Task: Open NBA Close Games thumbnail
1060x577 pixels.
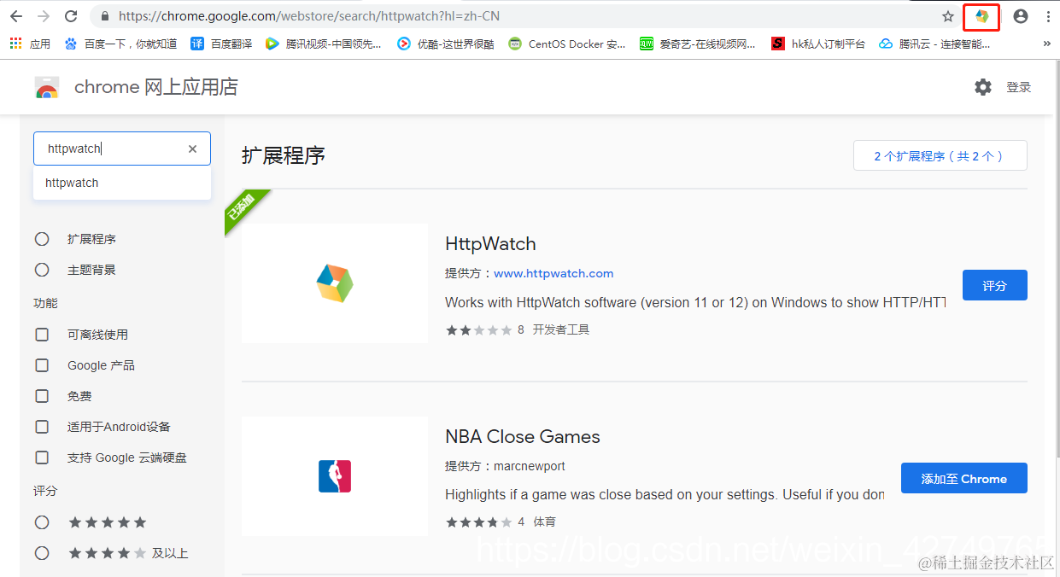Action: pyautogui.click(x=335, y=476)
